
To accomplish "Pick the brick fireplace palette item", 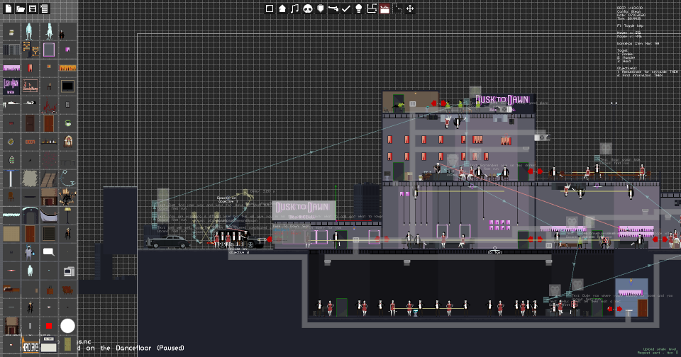I will point(49,197).
